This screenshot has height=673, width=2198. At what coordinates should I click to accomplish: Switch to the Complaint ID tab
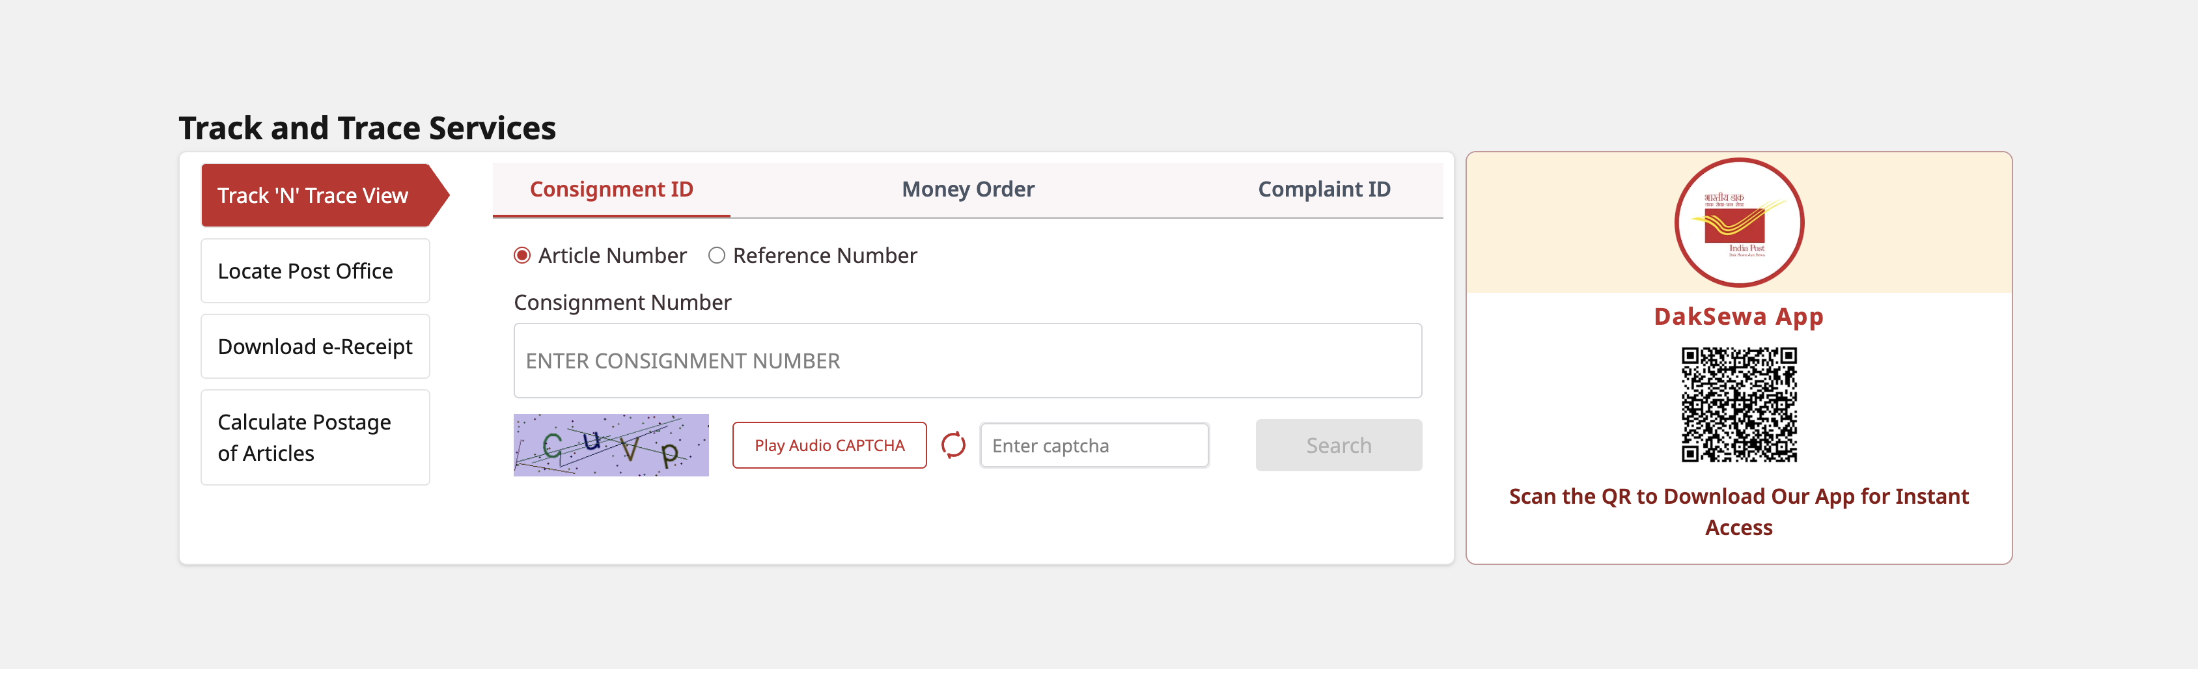pos(1324,189)
